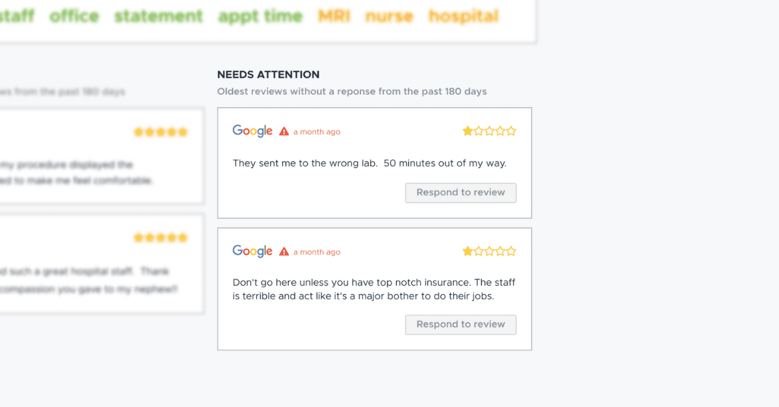Select the orange 'nurse' keyword tag

pyautogui.click(x=389, y=16)
